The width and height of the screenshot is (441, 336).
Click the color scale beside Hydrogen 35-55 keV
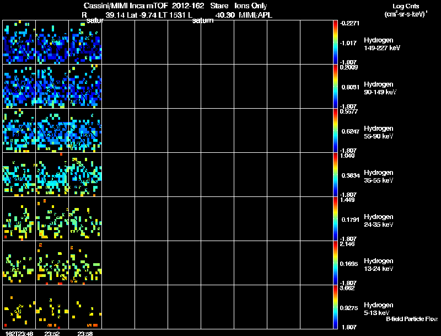tap(335, 175)
